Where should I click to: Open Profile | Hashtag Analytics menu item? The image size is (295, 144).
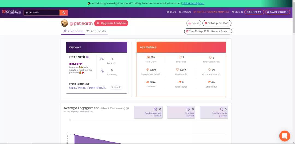tap(211, 12)
